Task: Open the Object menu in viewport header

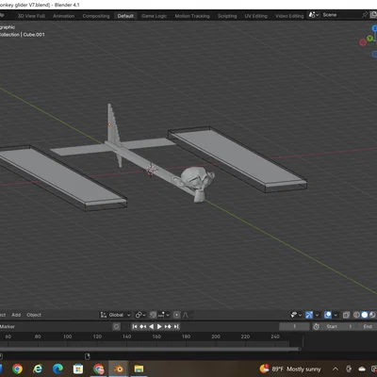Action: pyautogui.click(x=34, y=315)
